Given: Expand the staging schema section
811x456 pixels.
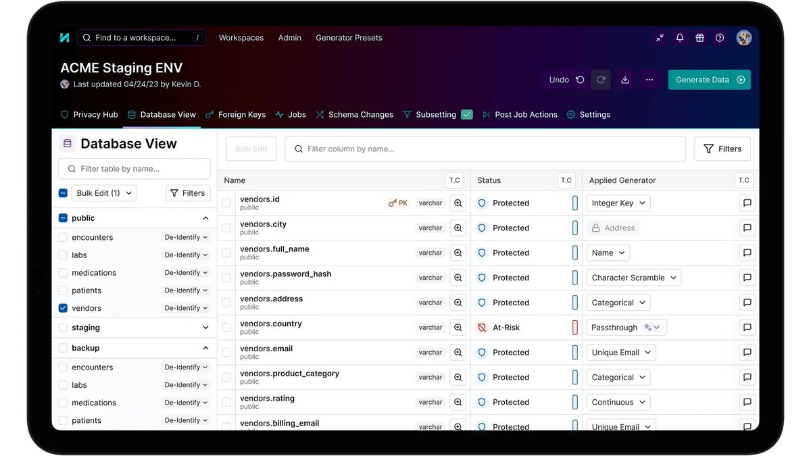Looking at the screenshot, I should point(205,328).
